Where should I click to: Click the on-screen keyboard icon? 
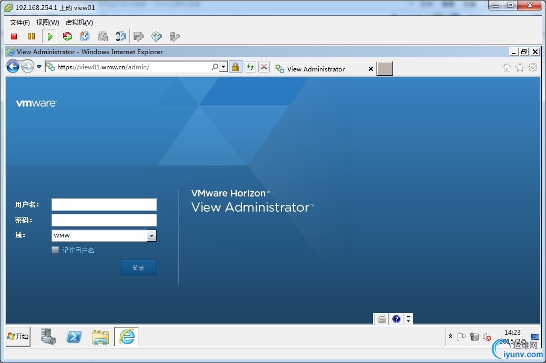pyautogui.click(x=382, y=319)
